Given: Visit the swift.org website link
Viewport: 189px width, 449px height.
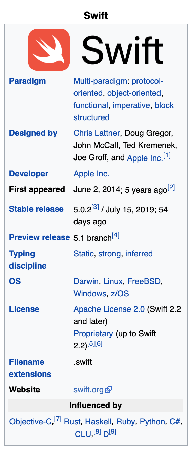Looking at the screenshot, I should tap(89, 390).
